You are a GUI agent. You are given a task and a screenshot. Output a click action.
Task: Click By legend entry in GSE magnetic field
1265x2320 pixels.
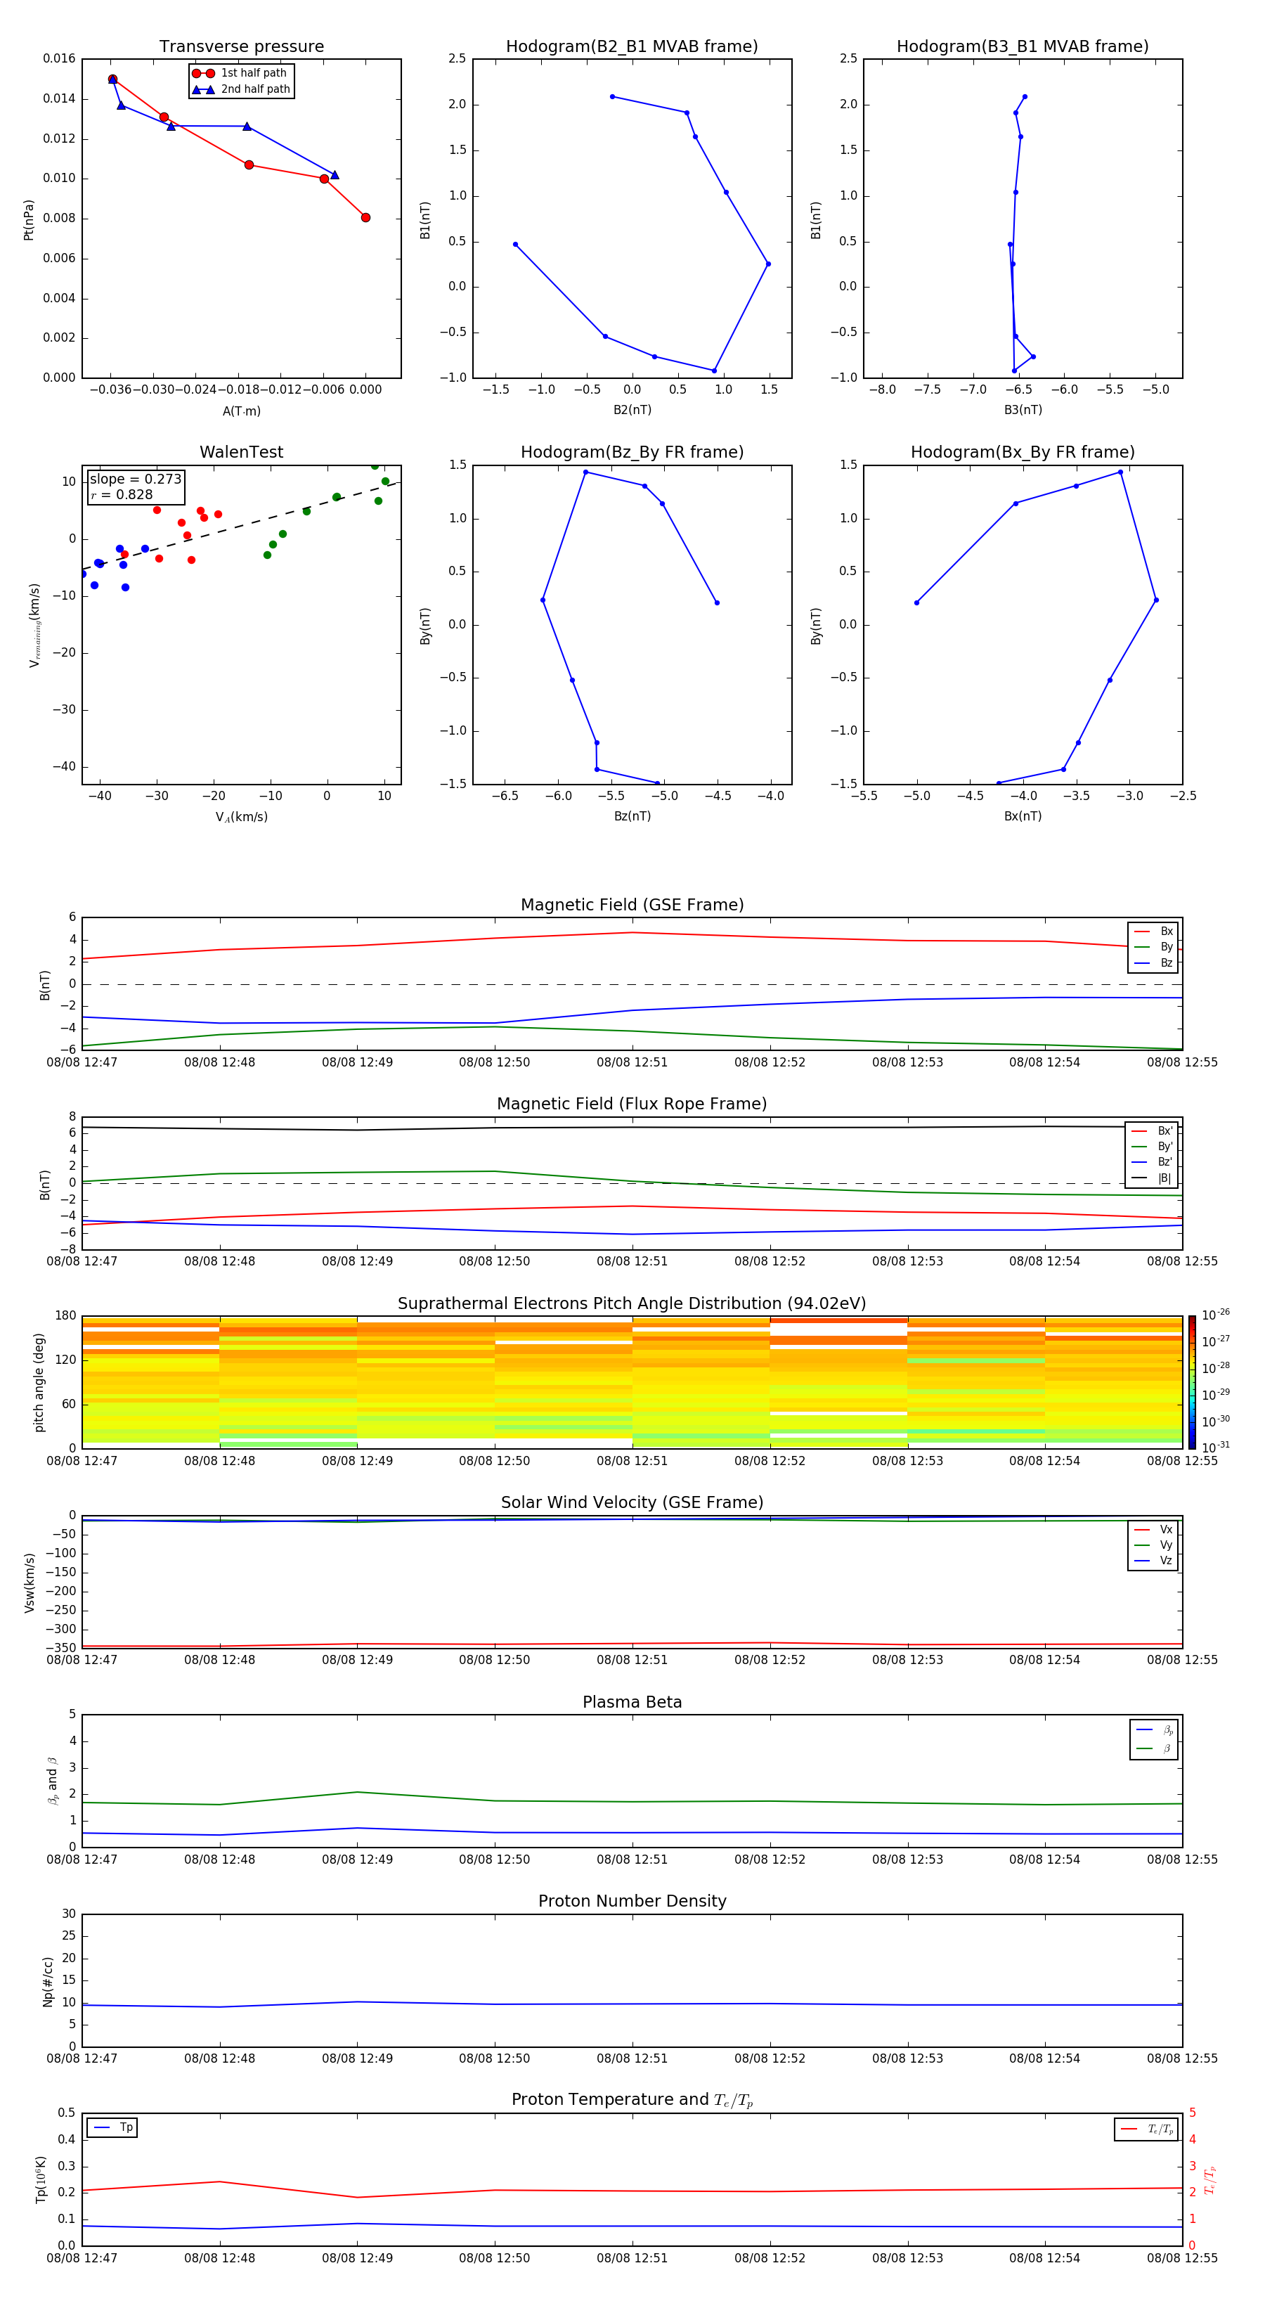pyautogui.click(x=1153, y=946)
